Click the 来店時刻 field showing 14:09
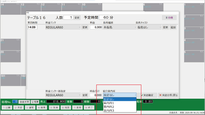The image size is (205, 115). (x=32, y=27)
